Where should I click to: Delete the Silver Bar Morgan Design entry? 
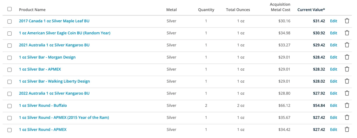point(347,57)
